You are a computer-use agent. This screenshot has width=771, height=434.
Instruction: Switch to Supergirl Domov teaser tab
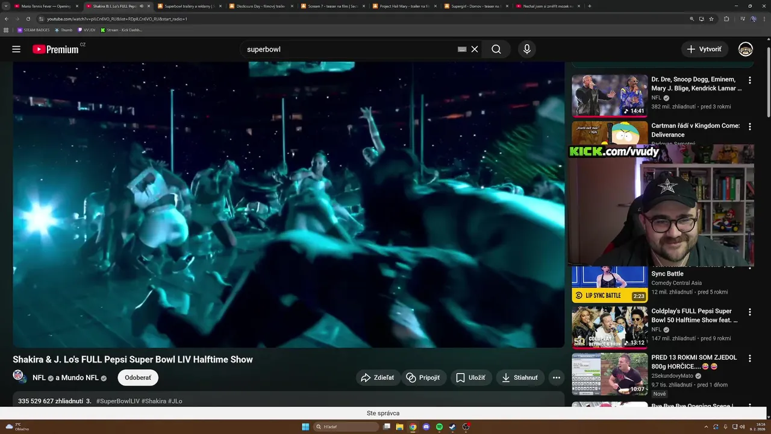[x=477, y=6]
